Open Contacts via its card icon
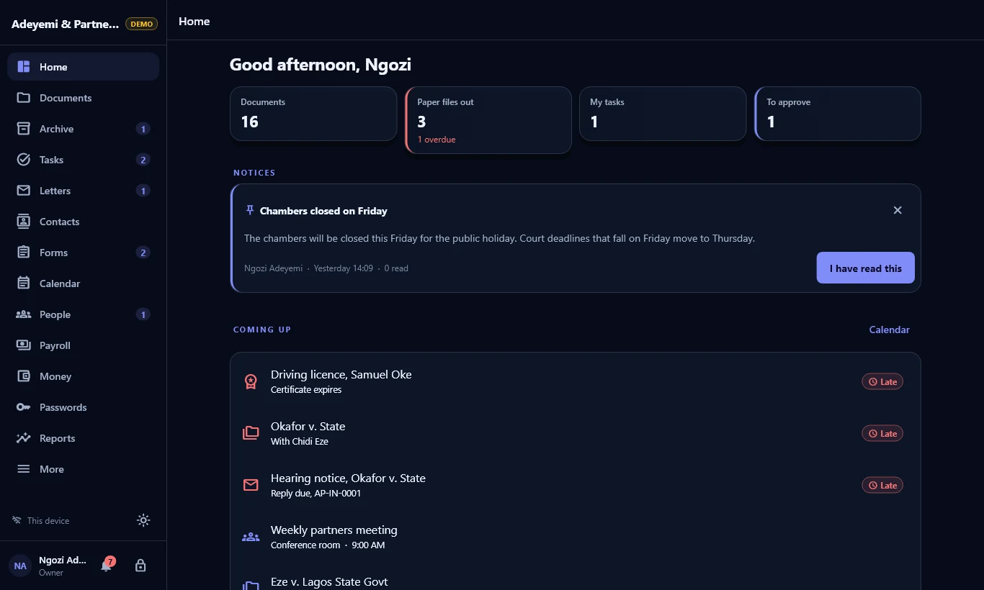Image resolution: width=984 pixels, height=590 pixels. [x=24, y=222]
